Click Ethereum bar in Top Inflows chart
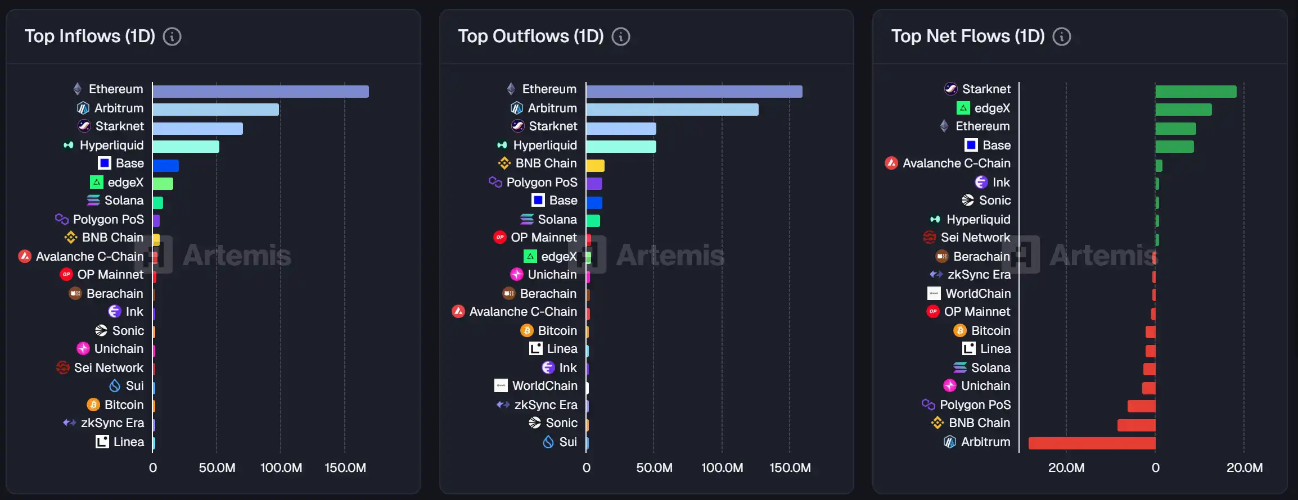 point(260,91)
